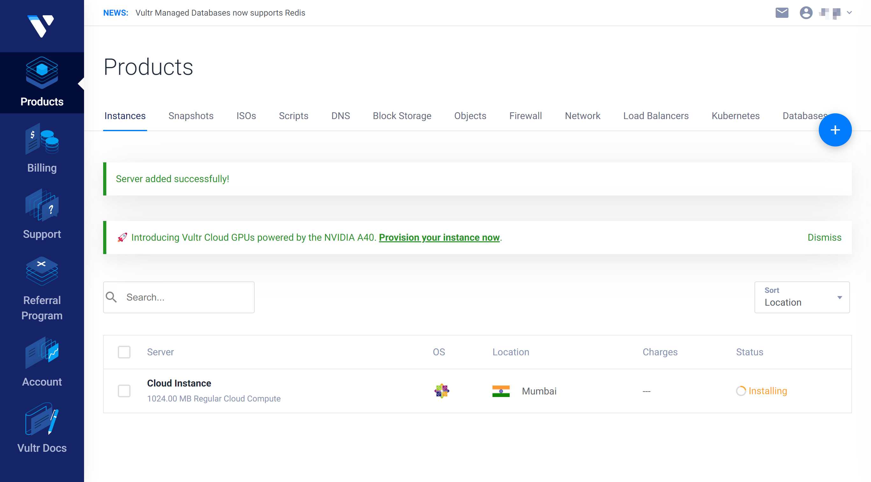Viewport: 871px width, 482px height.
Task: Click the Vultr logo icon
Action: [x=40, y=26]
